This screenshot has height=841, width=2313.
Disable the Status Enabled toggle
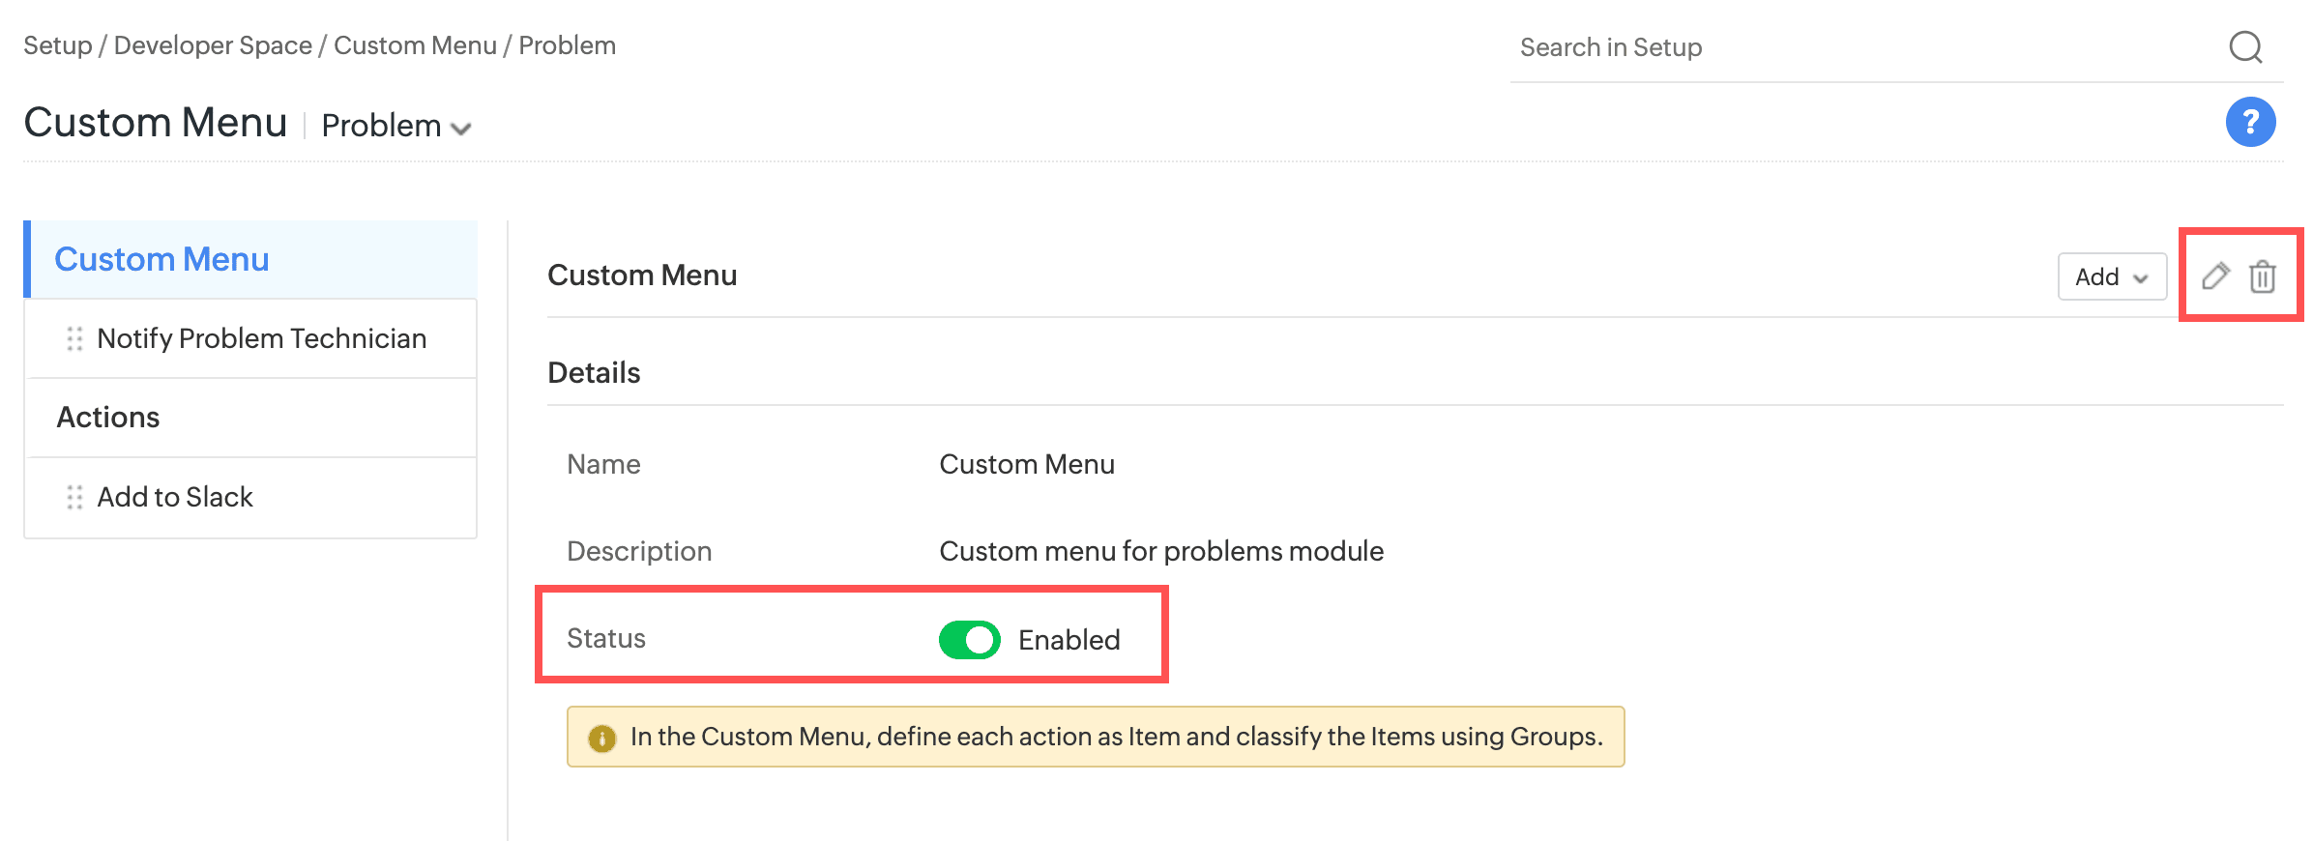(969, 640)
